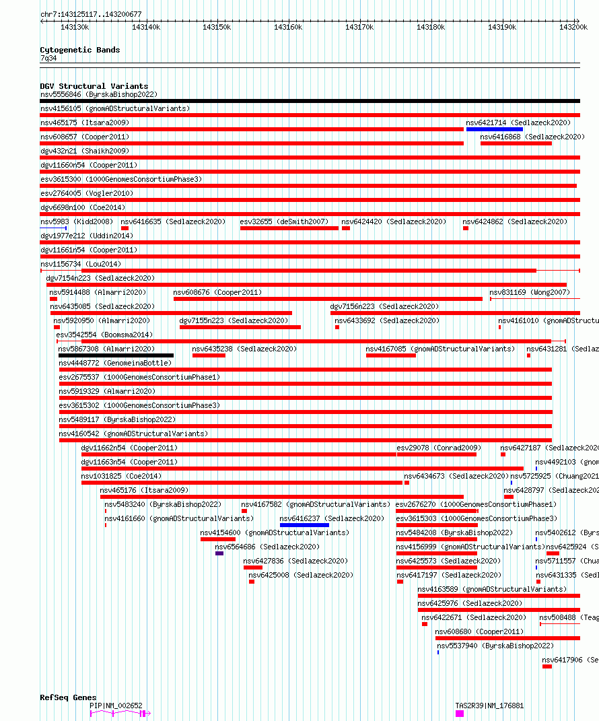Select the nsv5983 (Kidd2008) variant
This screenshot has width=599, height=721.
pos(76,221)
